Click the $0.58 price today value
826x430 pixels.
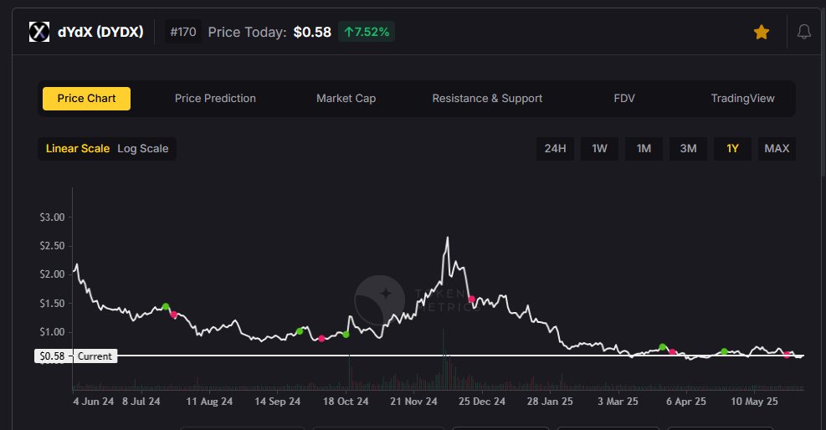point(312,32)
